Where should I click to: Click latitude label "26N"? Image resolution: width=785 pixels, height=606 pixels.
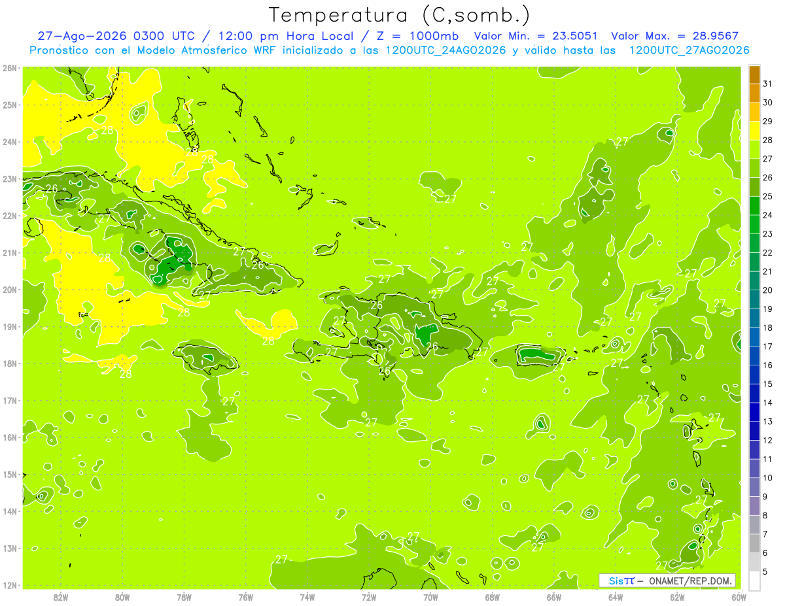[x=10, y=68]
